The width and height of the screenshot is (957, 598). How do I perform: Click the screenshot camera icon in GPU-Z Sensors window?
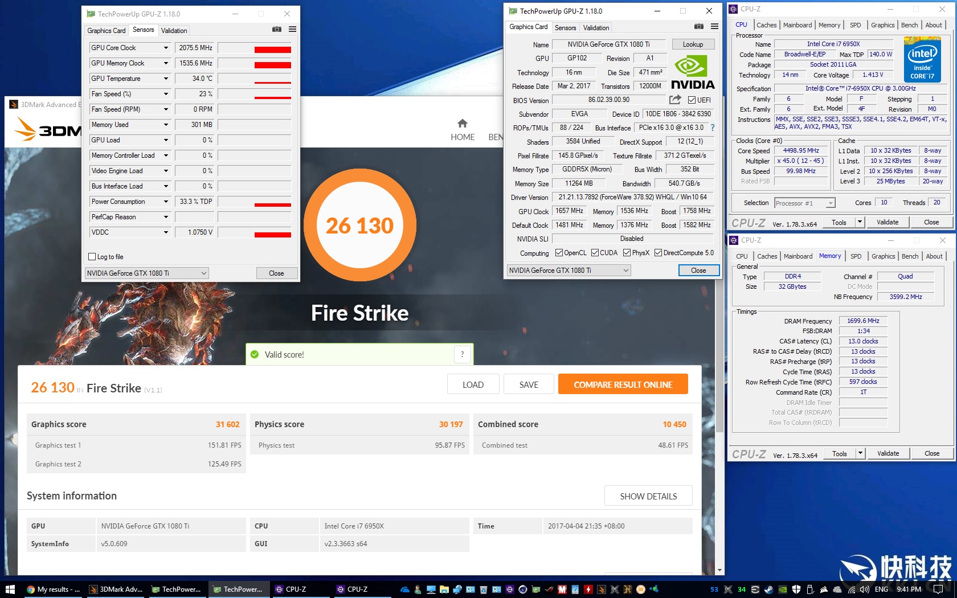coord(277,30)
